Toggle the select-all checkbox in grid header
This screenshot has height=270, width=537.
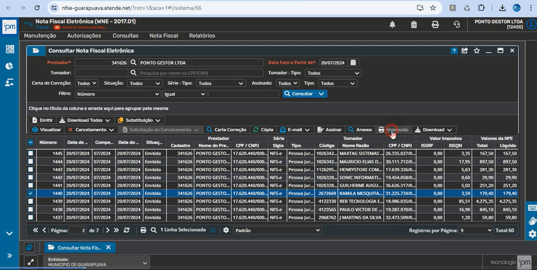[30, 142]
